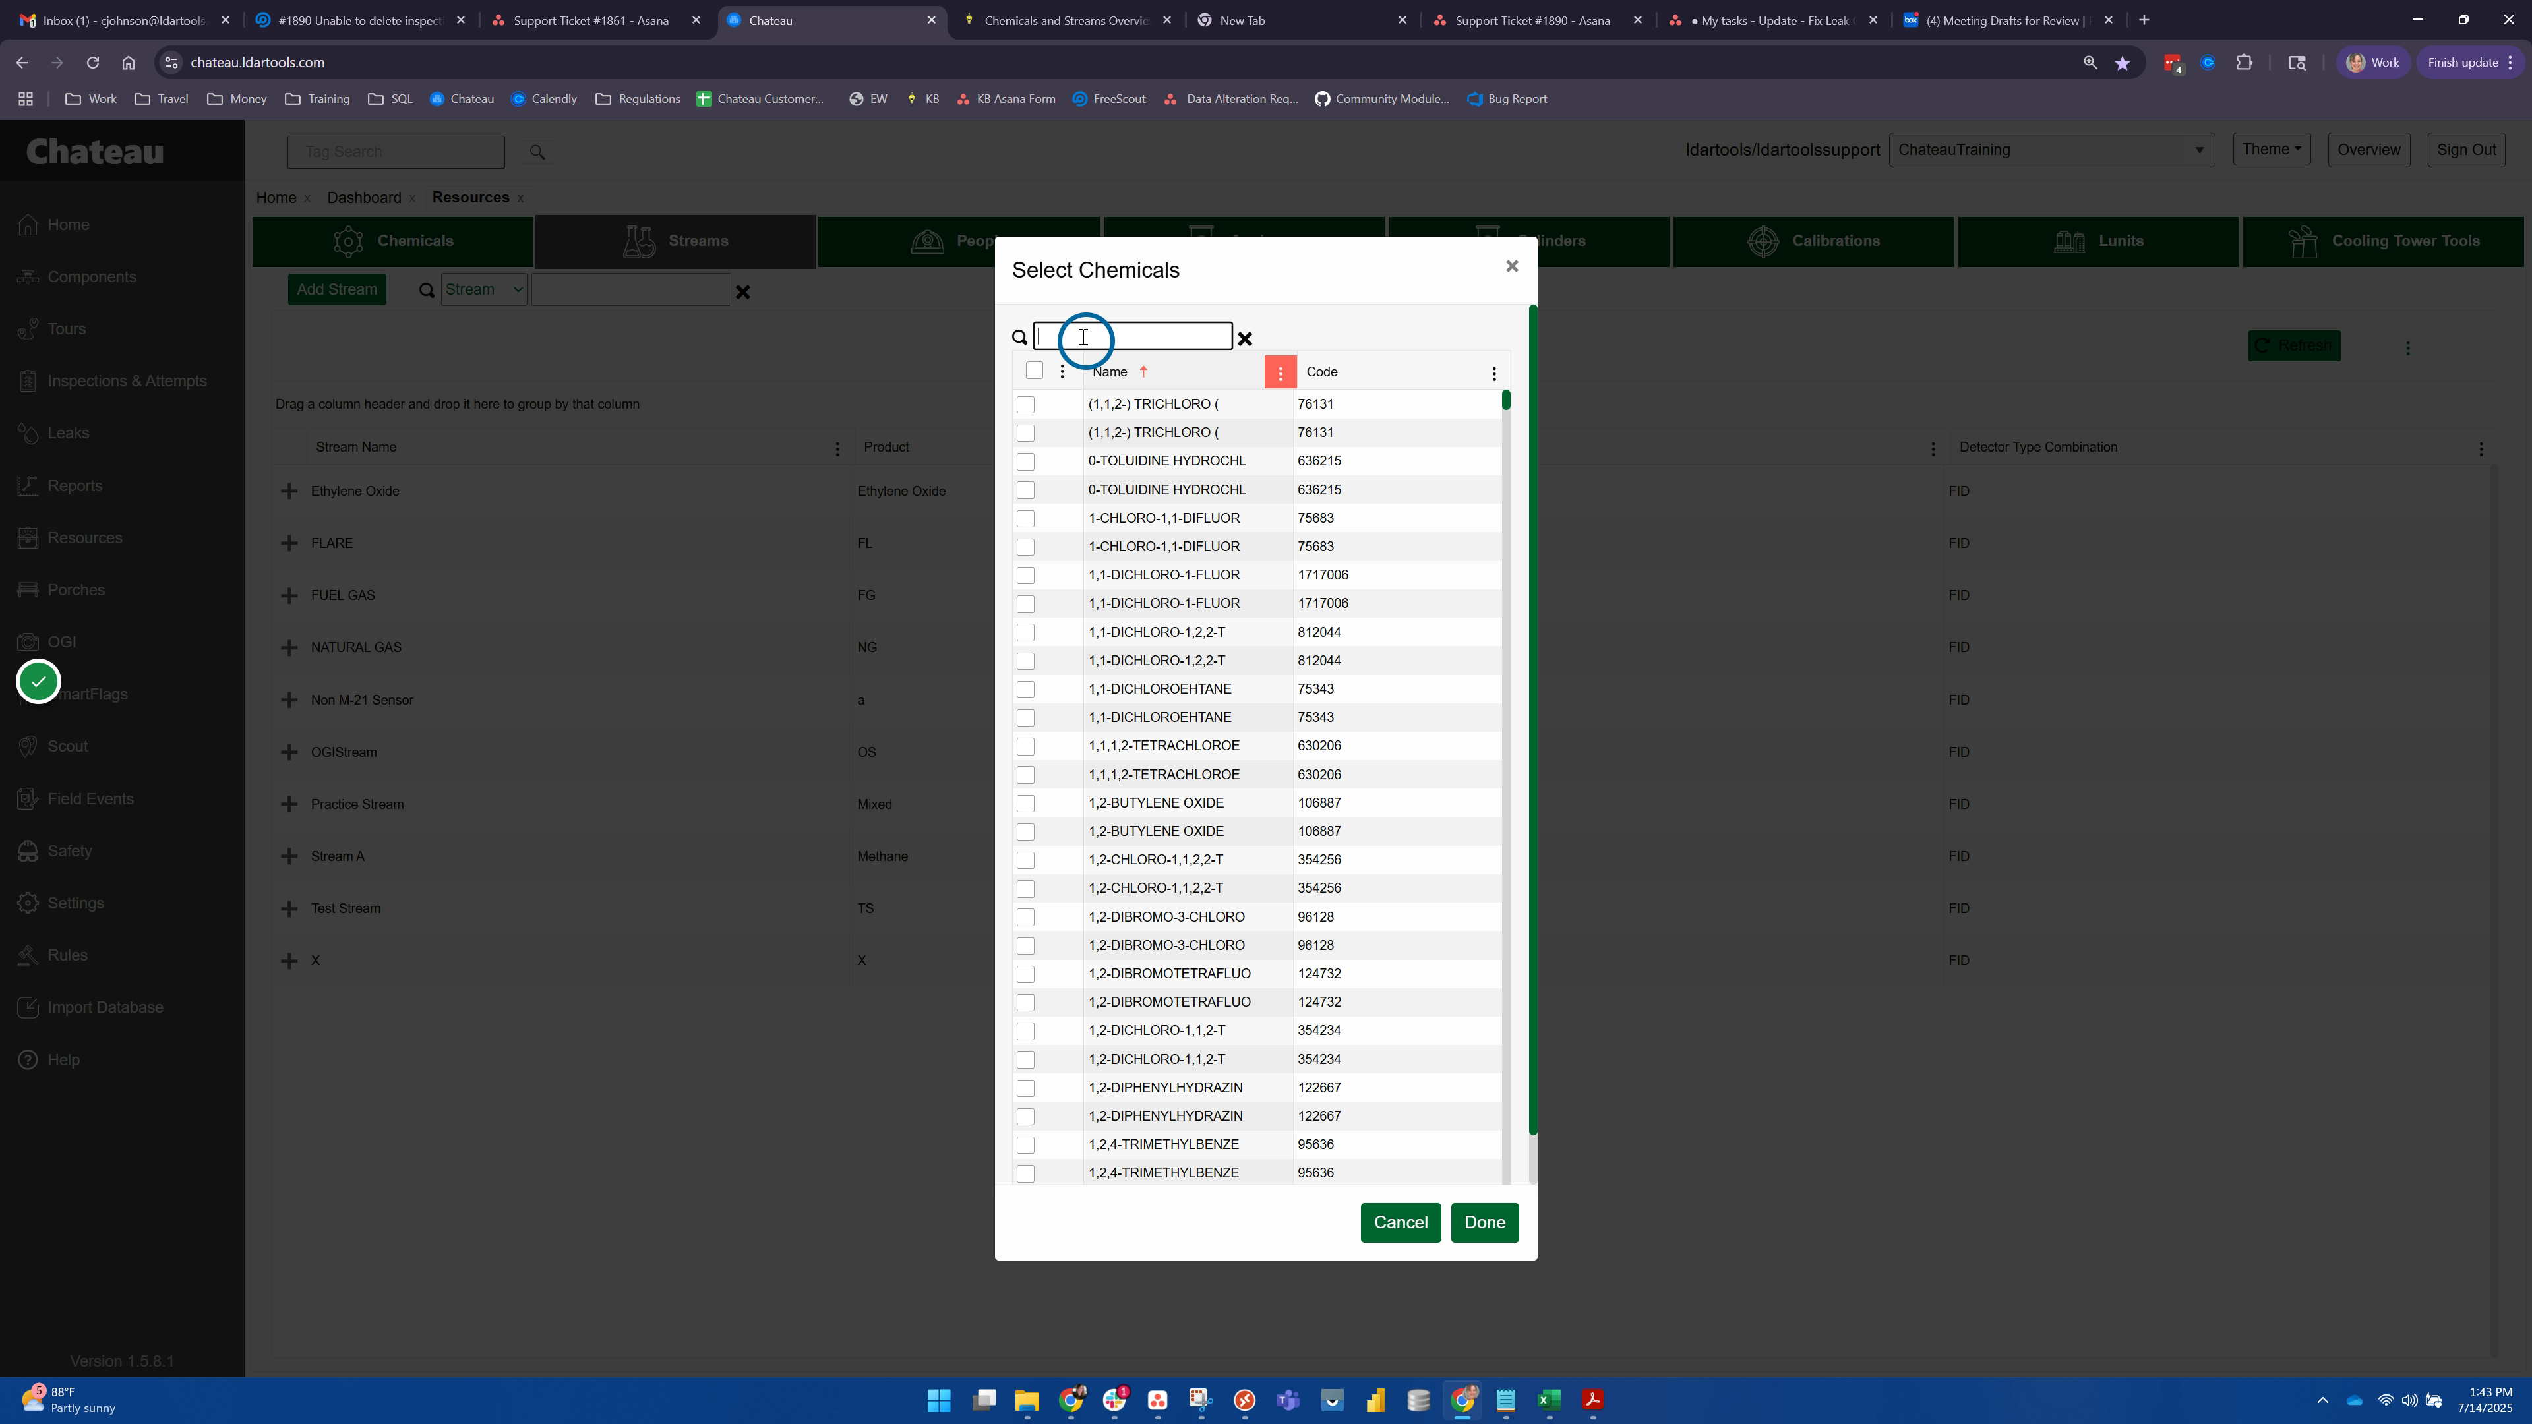
Task: Check the first 0-TOLUIDINE HYDROCHL row
Action: [x=1025, y=461]
